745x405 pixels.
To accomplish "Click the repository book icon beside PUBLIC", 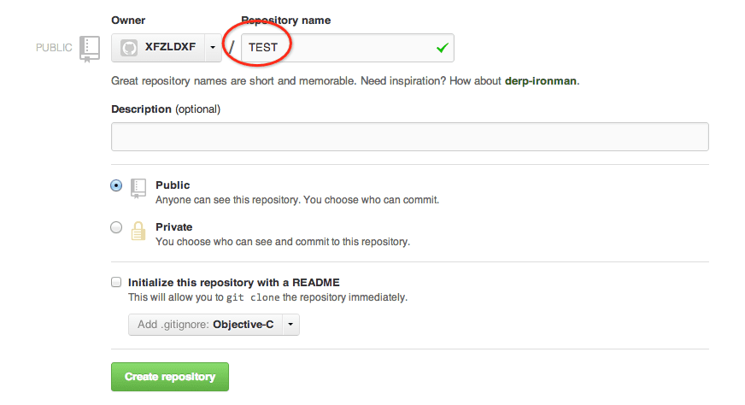I will [x=90, y=48].
